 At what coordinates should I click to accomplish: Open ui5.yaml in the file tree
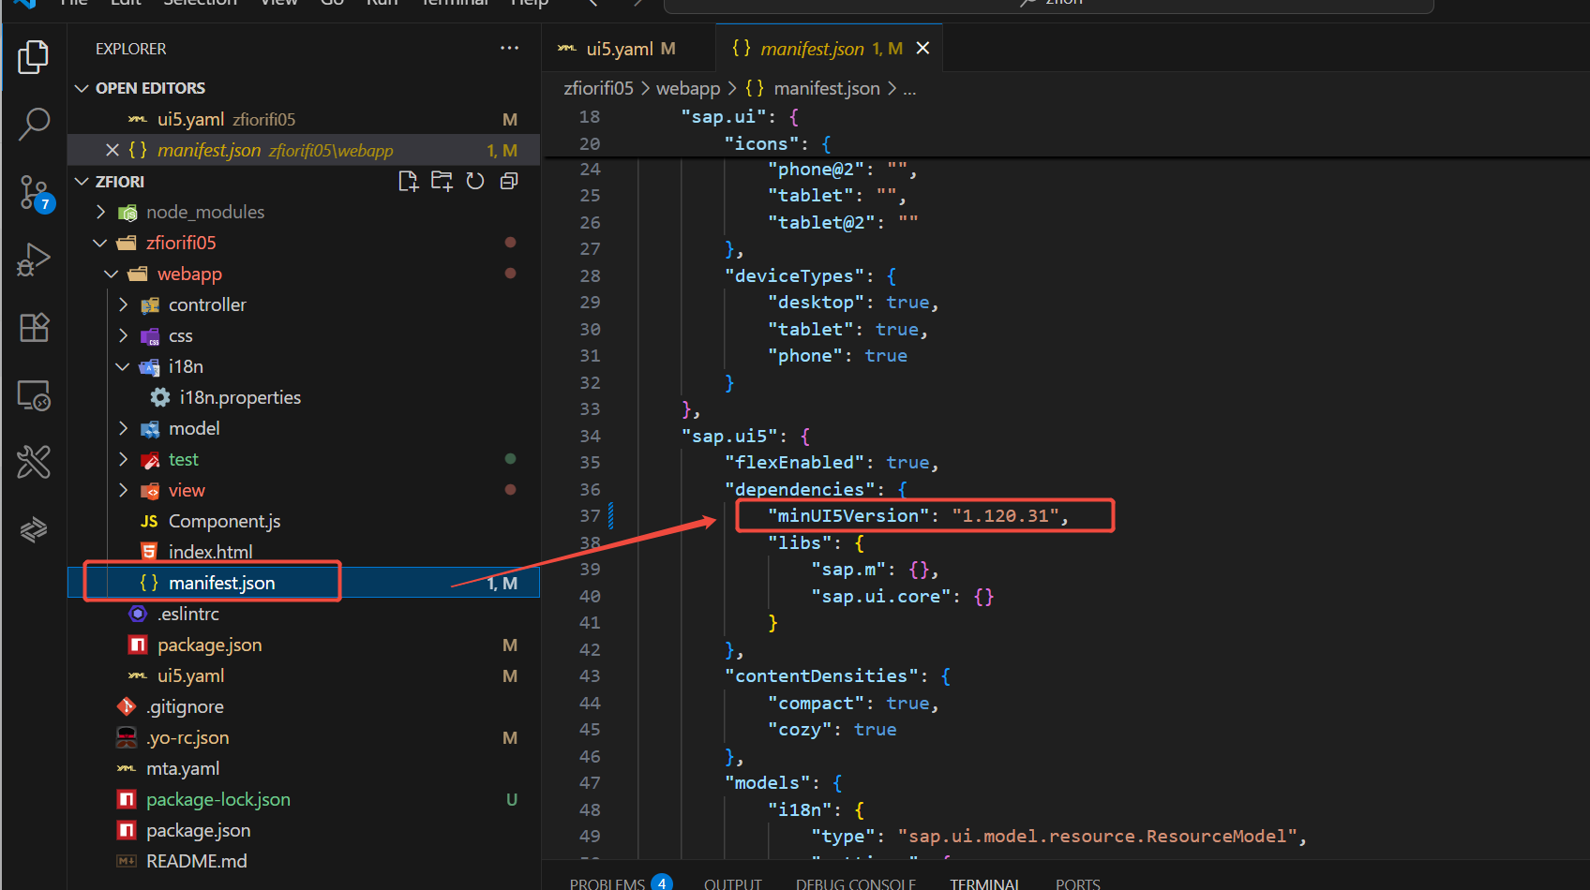pyautogui.click(x=304, y=675)
